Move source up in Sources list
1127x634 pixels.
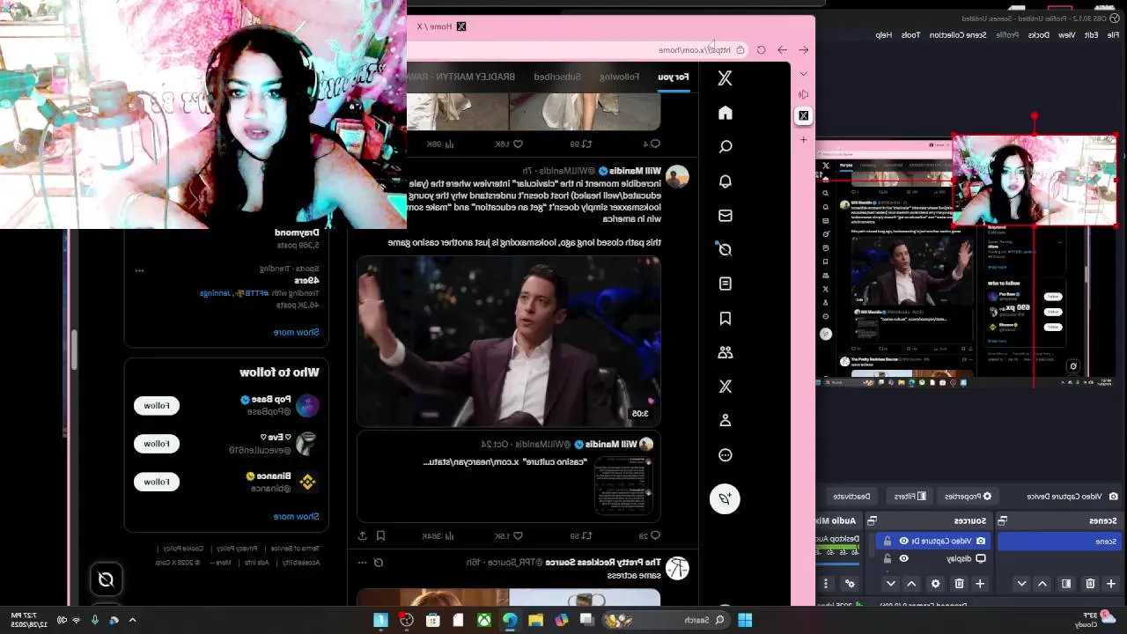coord(911,583)
